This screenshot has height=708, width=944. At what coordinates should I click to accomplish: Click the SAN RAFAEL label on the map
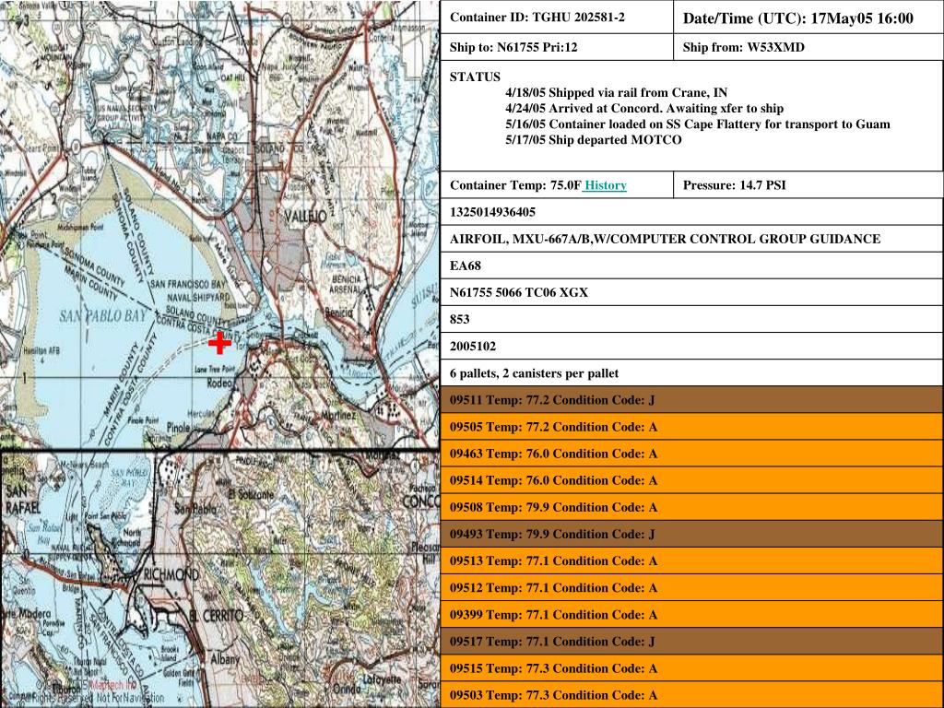[24, 500]
